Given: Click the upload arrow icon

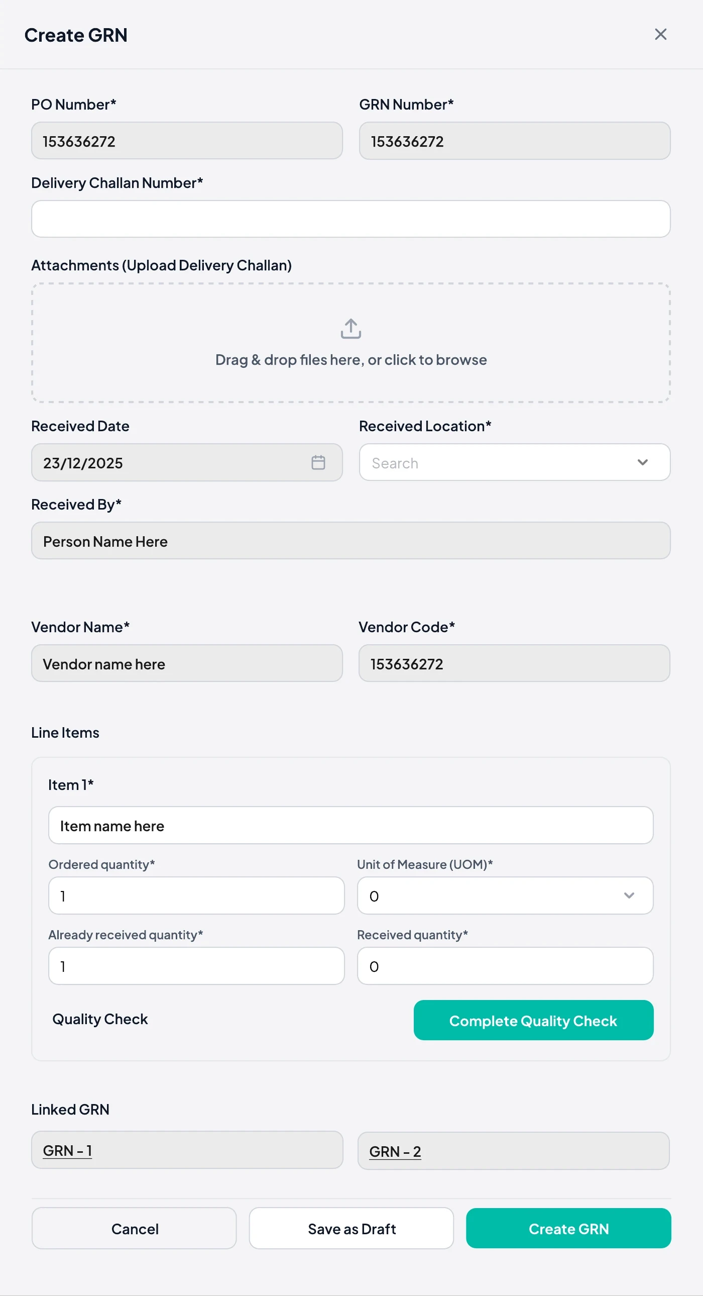Looking at the screenshot, I should pos(351,329).
